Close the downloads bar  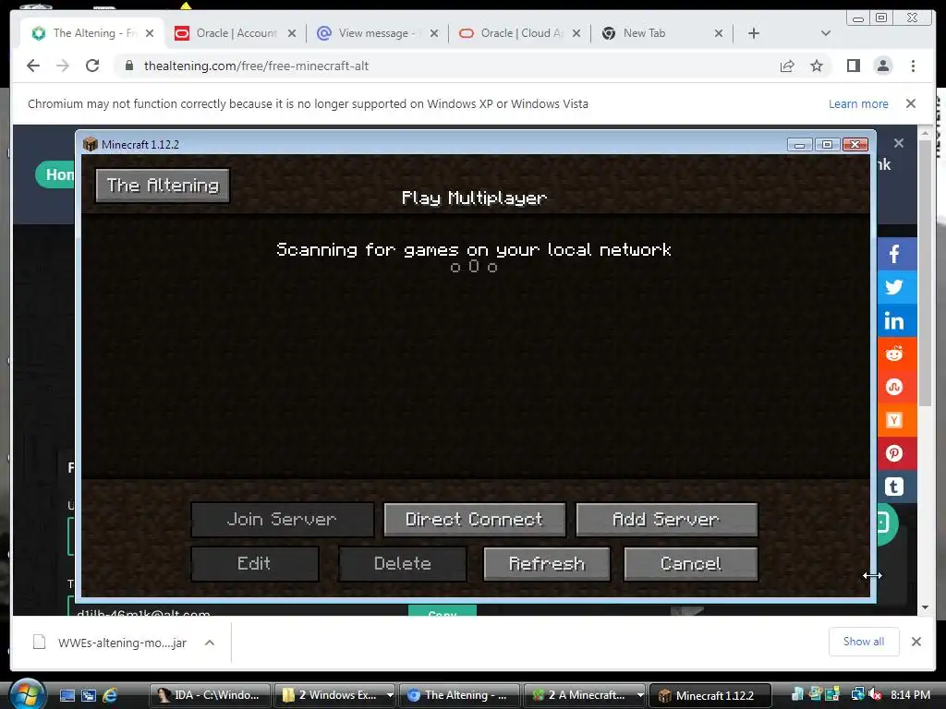(x=916, y=642)
